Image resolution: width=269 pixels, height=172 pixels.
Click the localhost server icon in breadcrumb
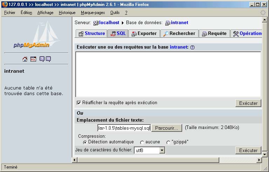click(x=96, y=23)
